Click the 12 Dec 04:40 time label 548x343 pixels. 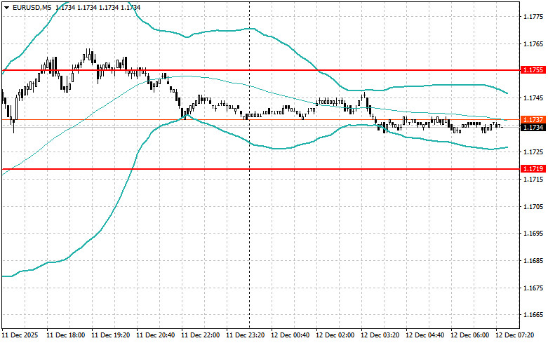pyautogui.click(x=425, y=335)
